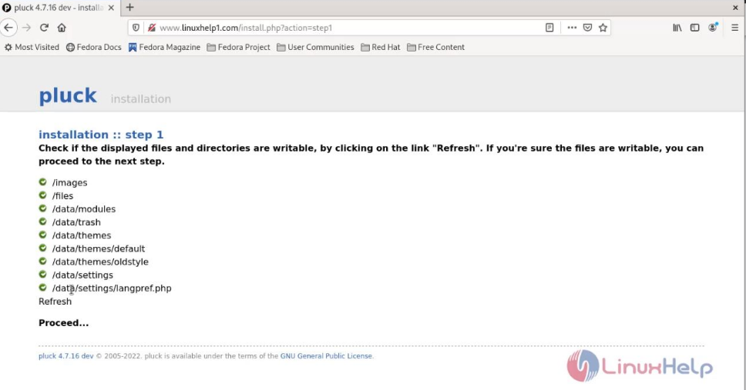Click the /data/modules text

[84, 209]
